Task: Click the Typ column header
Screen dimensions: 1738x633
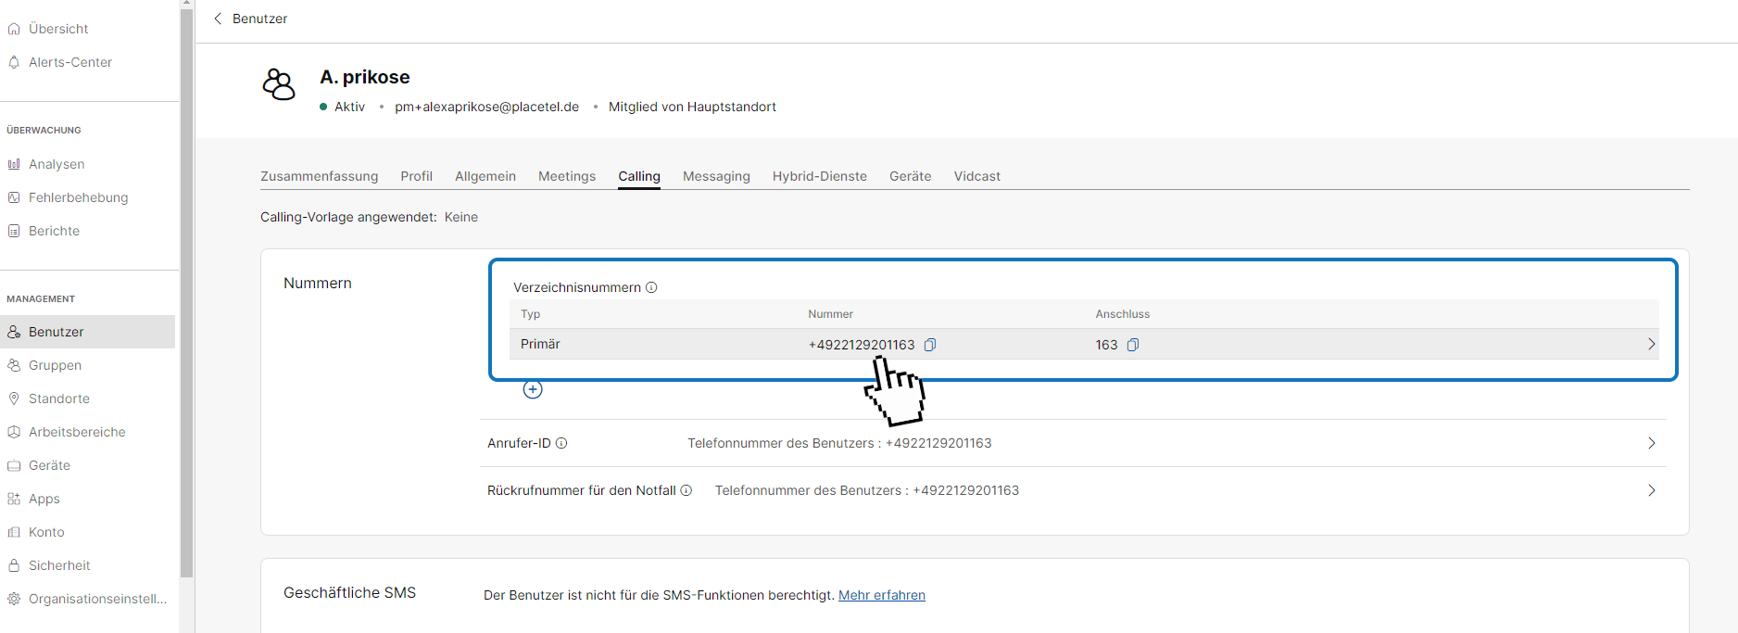Action: click(530, 314)
